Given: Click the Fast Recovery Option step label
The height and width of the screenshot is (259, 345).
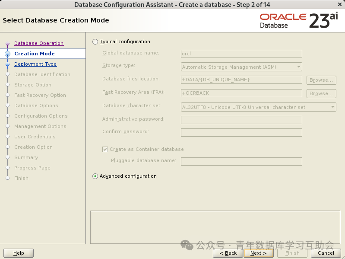Looking at the screenshot, I should 40,95.
